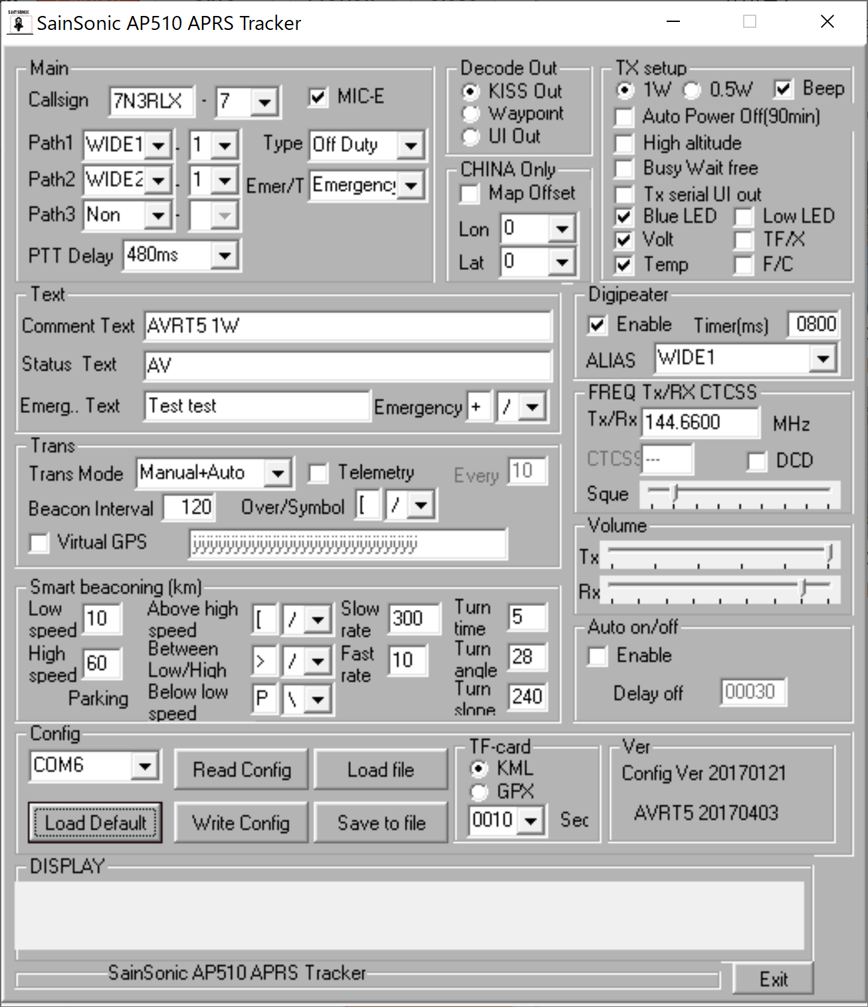Click the Comment Text field
868x1007 pixels.
click(348, 327)
